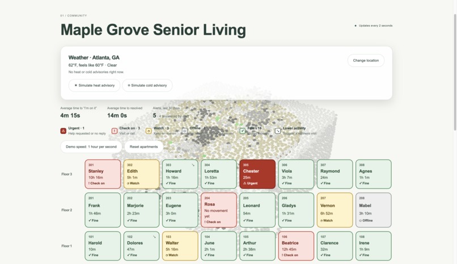Open Marjorie's apartment 202 card
This screenshot has height=264, width=457.
pyautogui.click(x=141, y=210)
